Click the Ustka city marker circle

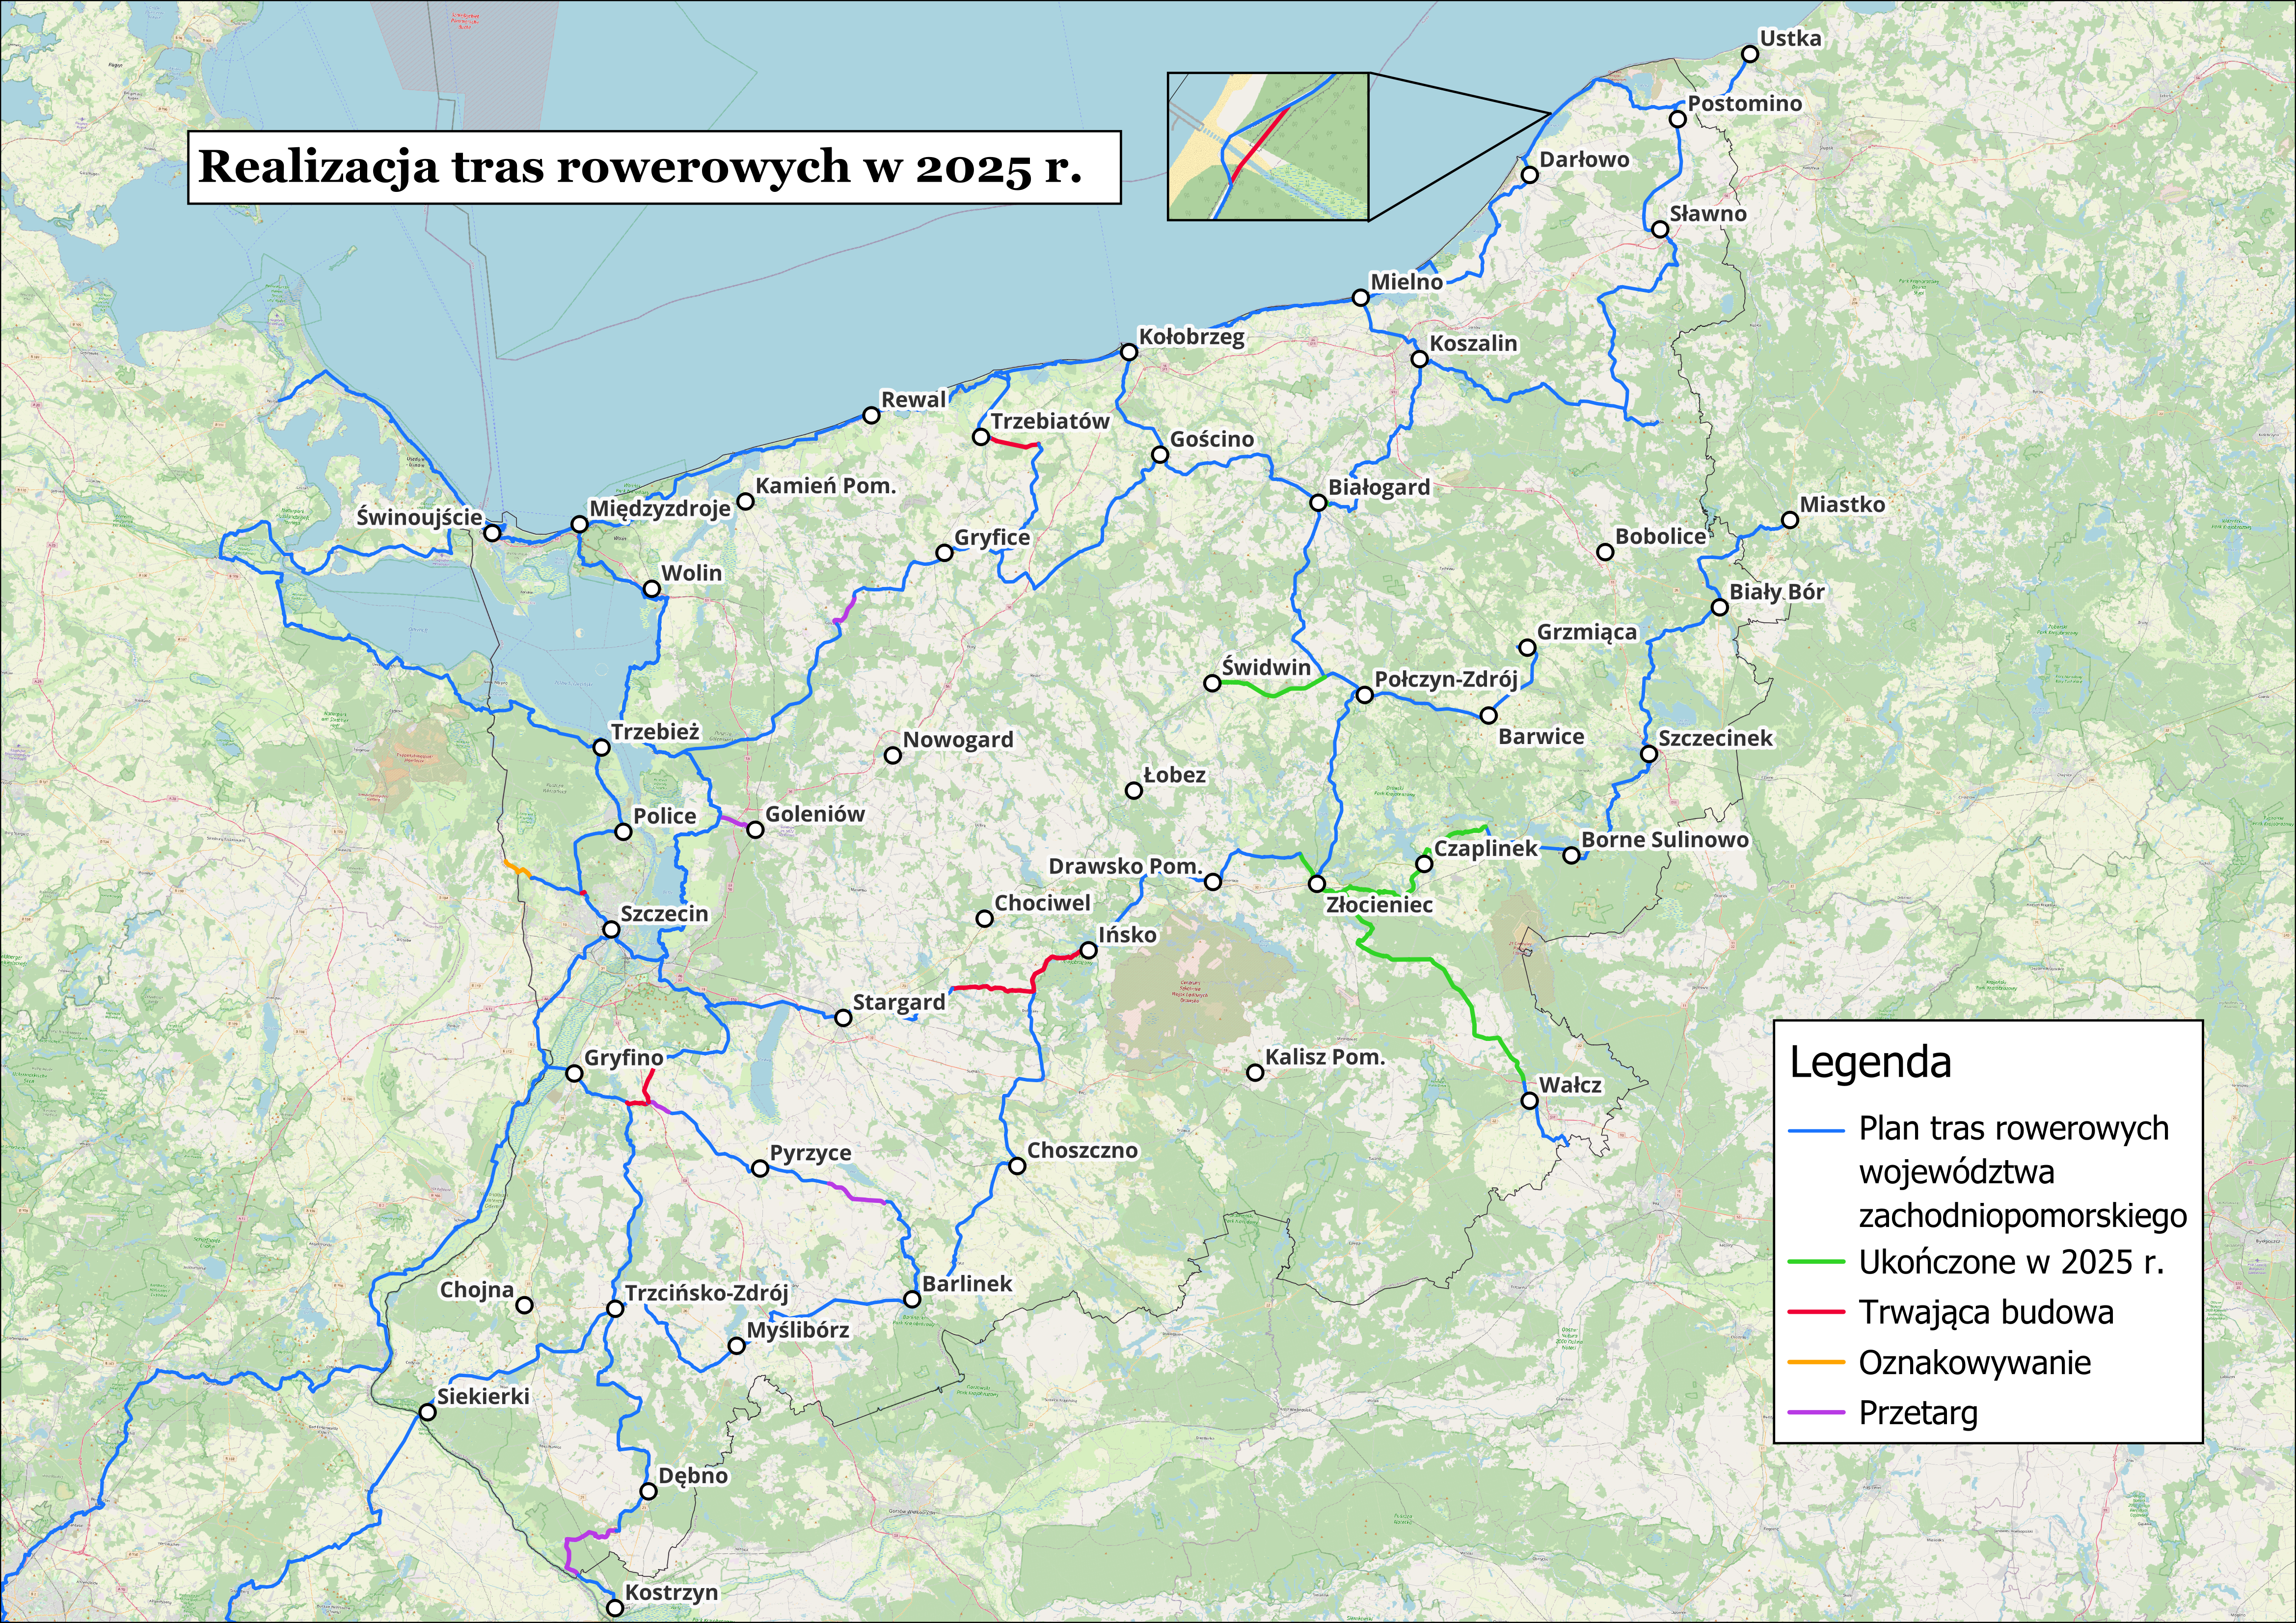pyautogui.click(x=1749, y=54)
